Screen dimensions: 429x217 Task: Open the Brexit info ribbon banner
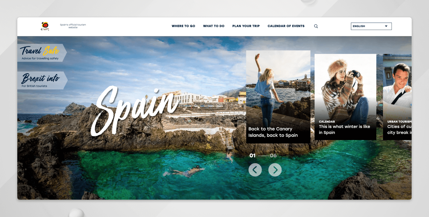40,80
